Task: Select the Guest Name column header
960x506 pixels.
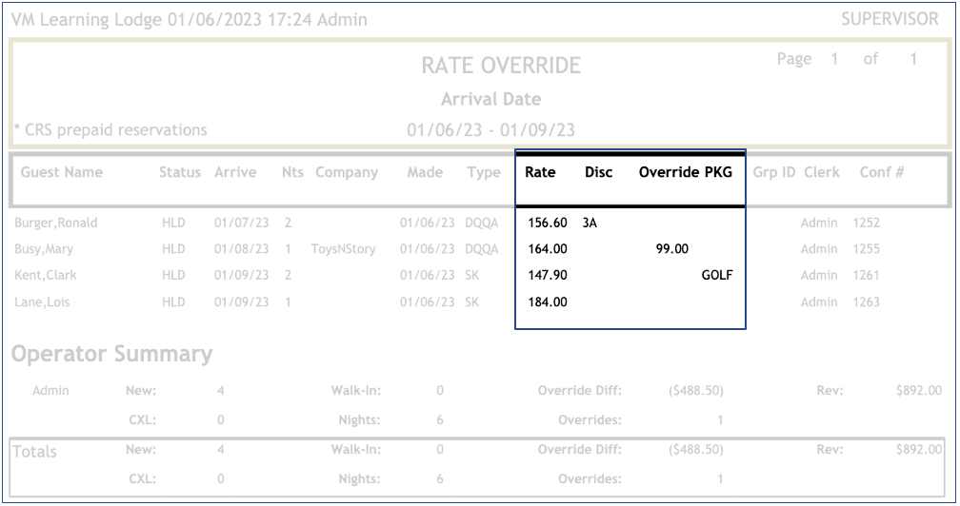Action: pos(61,173)
